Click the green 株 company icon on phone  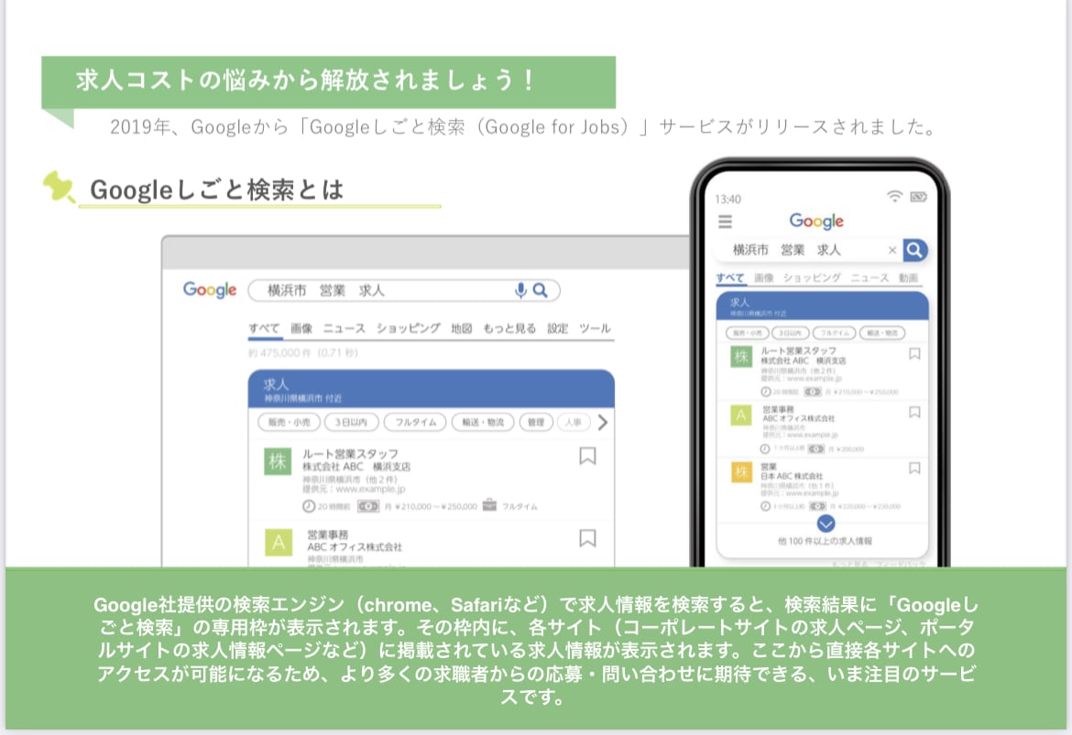(741, 357)
